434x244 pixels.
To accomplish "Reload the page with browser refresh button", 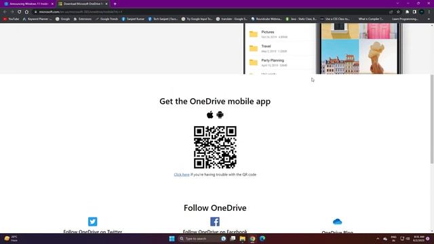I will click(20, 12).
